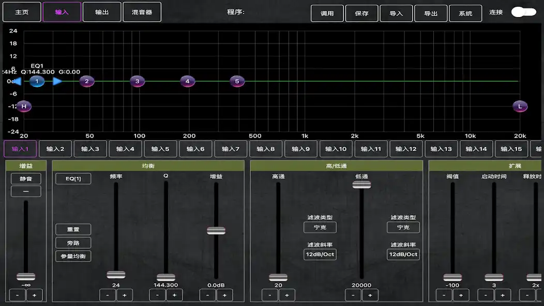Screen dimensions: 544x306
Task: Select the 输入13 channel tab
Action: [441, 149]
